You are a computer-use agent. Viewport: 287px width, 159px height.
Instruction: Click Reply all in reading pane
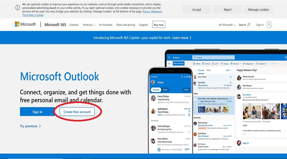[x=246, y=143]
